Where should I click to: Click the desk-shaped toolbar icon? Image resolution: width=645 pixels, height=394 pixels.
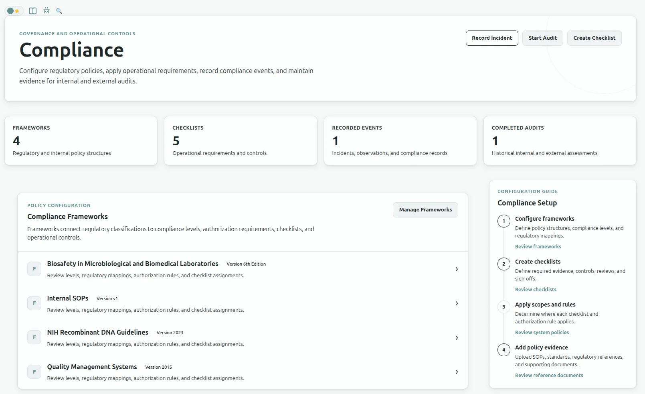click(47, 11)
